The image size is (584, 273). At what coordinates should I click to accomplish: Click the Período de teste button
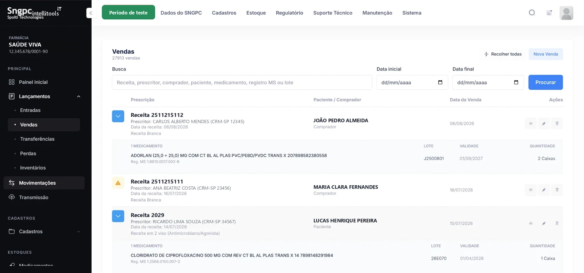click(128, 12)
